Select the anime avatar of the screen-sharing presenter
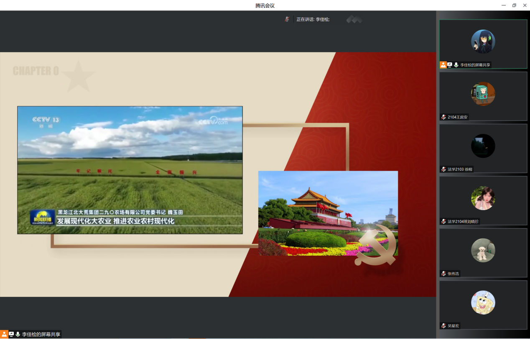Image resolution: width=530 pixels, height=339 pixels. coord(483,41)
